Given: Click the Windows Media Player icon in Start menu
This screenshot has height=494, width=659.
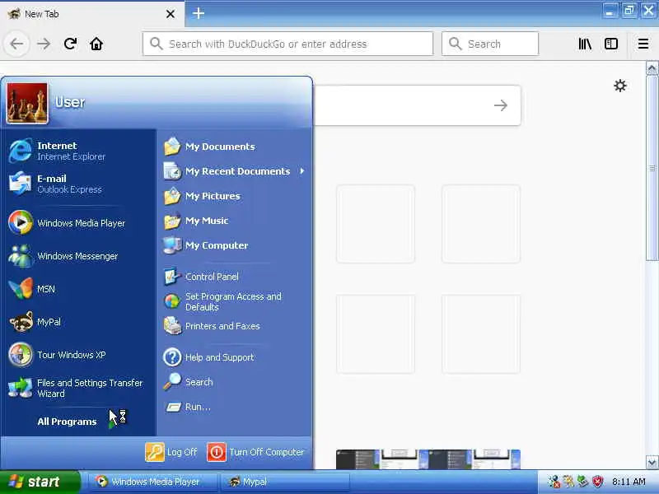Looking at the screenshot, I should tap(20, 222).
